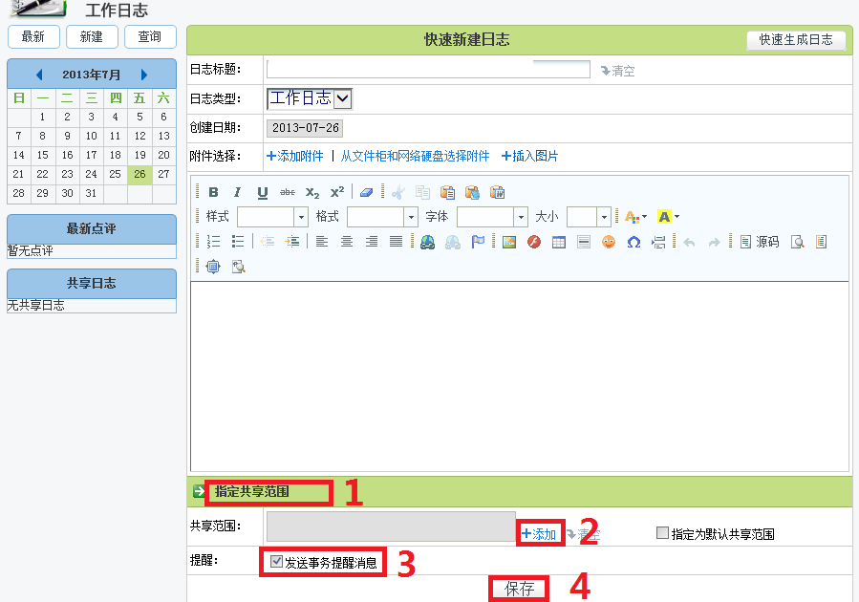Expand the 字体 font dropdown

[x=521, y=217]
